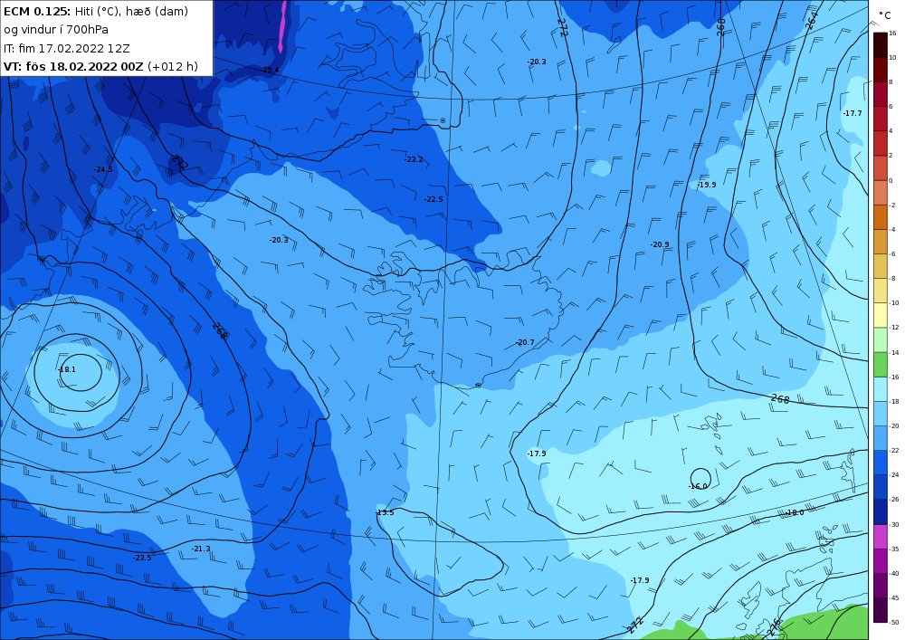This screenshot has height=640, width=905.
Task: Click the '-20.7' temperature value on the map
Action: click(525, 343)
